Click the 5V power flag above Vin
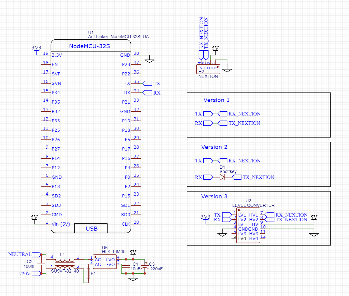349x296 pixels. pyautogui.click(x=34, y=218)
